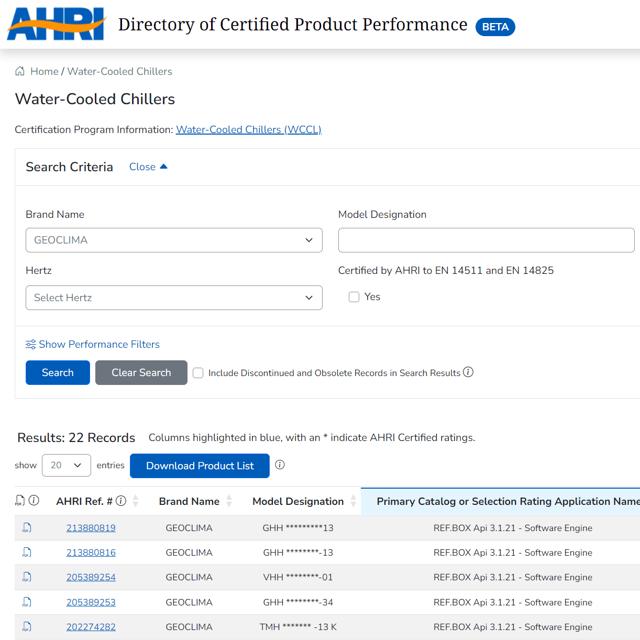
Task: Change the show entries dropdown
Action: click(67, 465)
